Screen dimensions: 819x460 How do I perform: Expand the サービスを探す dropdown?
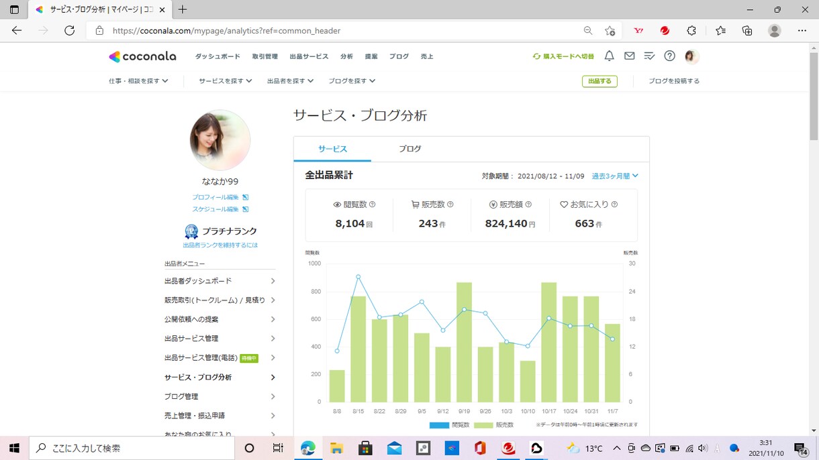226,81
